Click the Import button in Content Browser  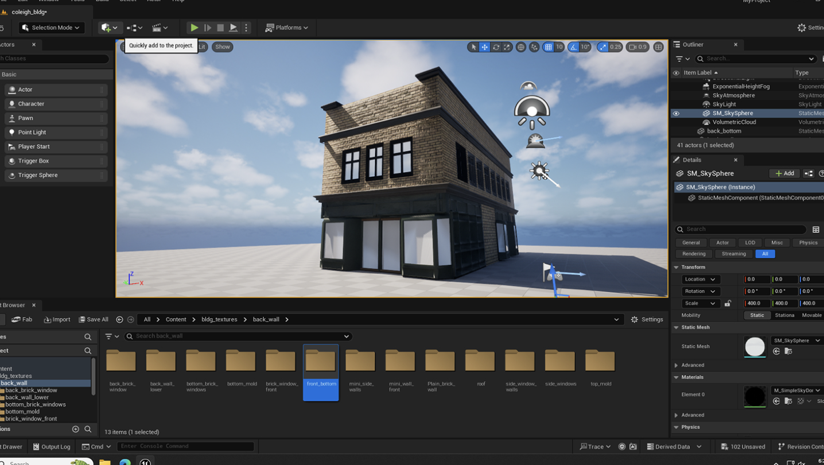point(57,320)
